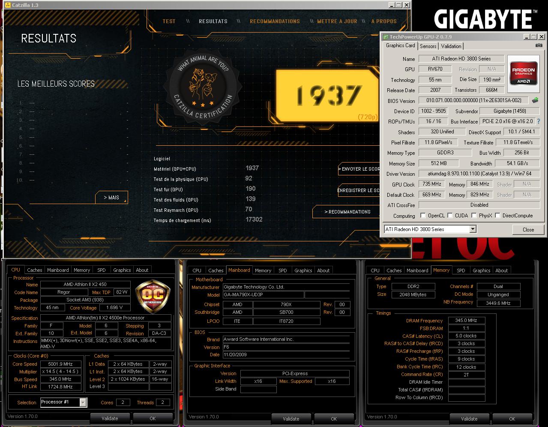548x427 pixels.
Task: Click the Catzilla title bar cat icon
Action: pos(7,5)
